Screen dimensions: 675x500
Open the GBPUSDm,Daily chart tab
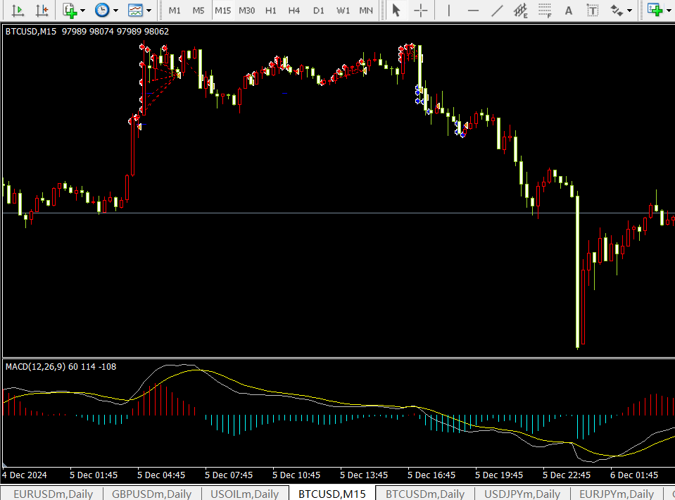tap(151, 494)
